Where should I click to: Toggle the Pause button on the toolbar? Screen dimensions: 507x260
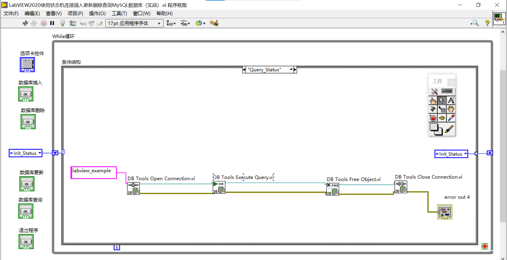coord(52,23)
